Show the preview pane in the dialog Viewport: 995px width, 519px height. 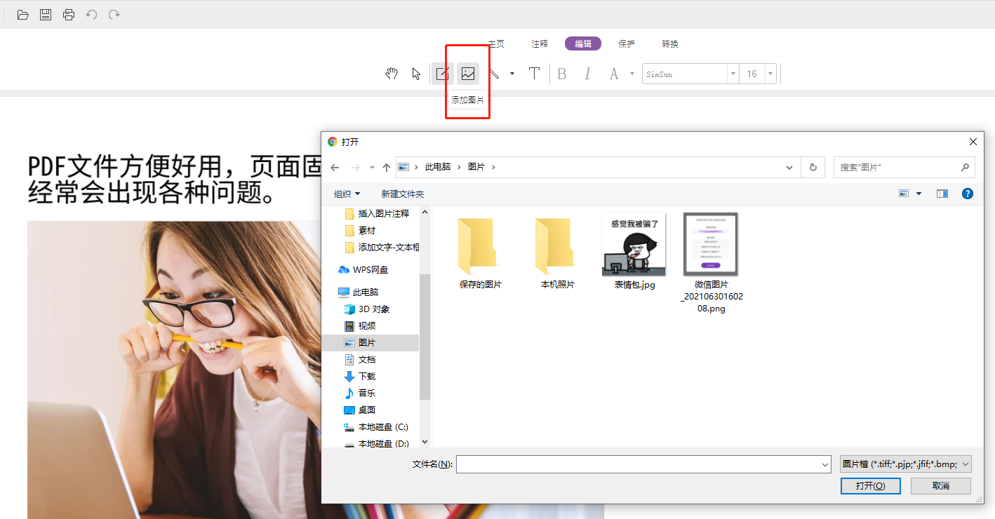tap(942, 194)
